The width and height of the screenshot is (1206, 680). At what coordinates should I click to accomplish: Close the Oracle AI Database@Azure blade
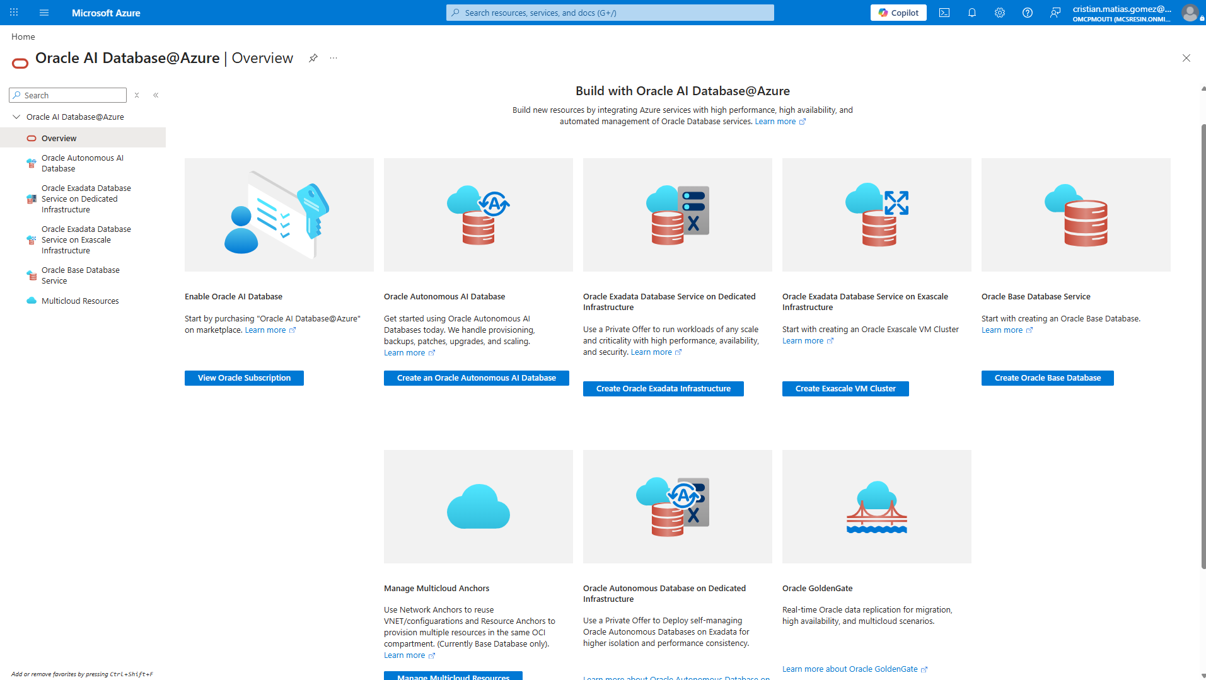pos(1186,58)
